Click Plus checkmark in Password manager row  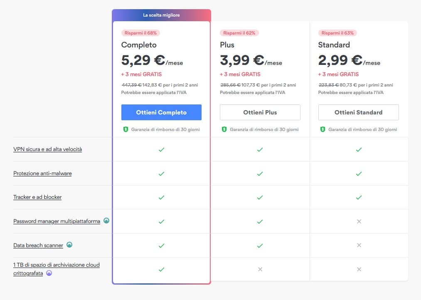click(x=260, y=221)
